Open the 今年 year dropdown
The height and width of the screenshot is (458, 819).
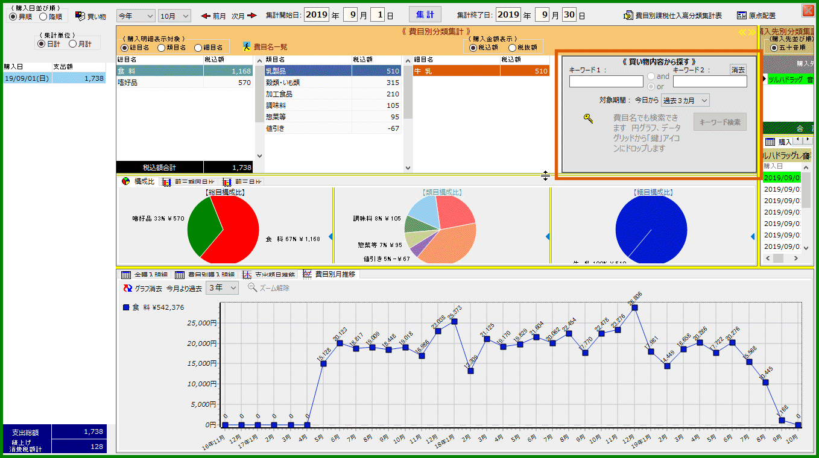(136, 16)
